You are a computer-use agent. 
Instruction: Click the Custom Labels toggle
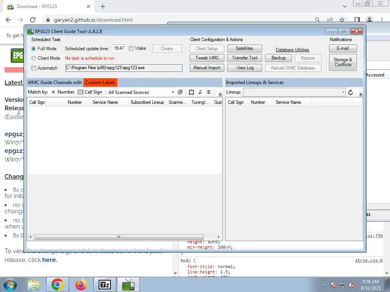click(x=100, y=83)
